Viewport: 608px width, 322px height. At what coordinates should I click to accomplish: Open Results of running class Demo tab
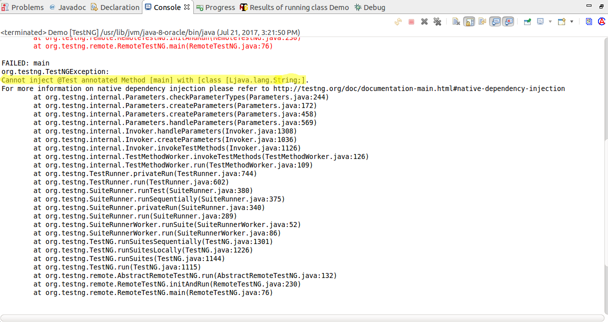click(295, 7)
